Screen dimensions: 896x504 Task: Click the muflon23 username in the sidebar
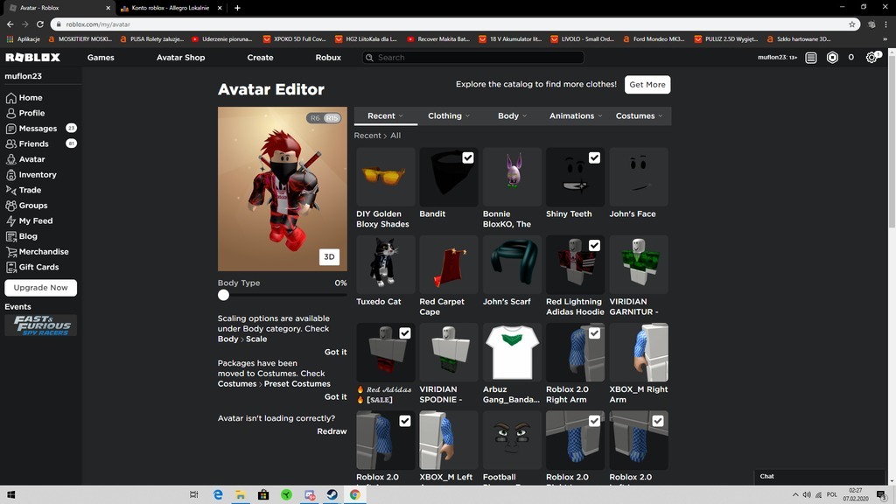24,76
